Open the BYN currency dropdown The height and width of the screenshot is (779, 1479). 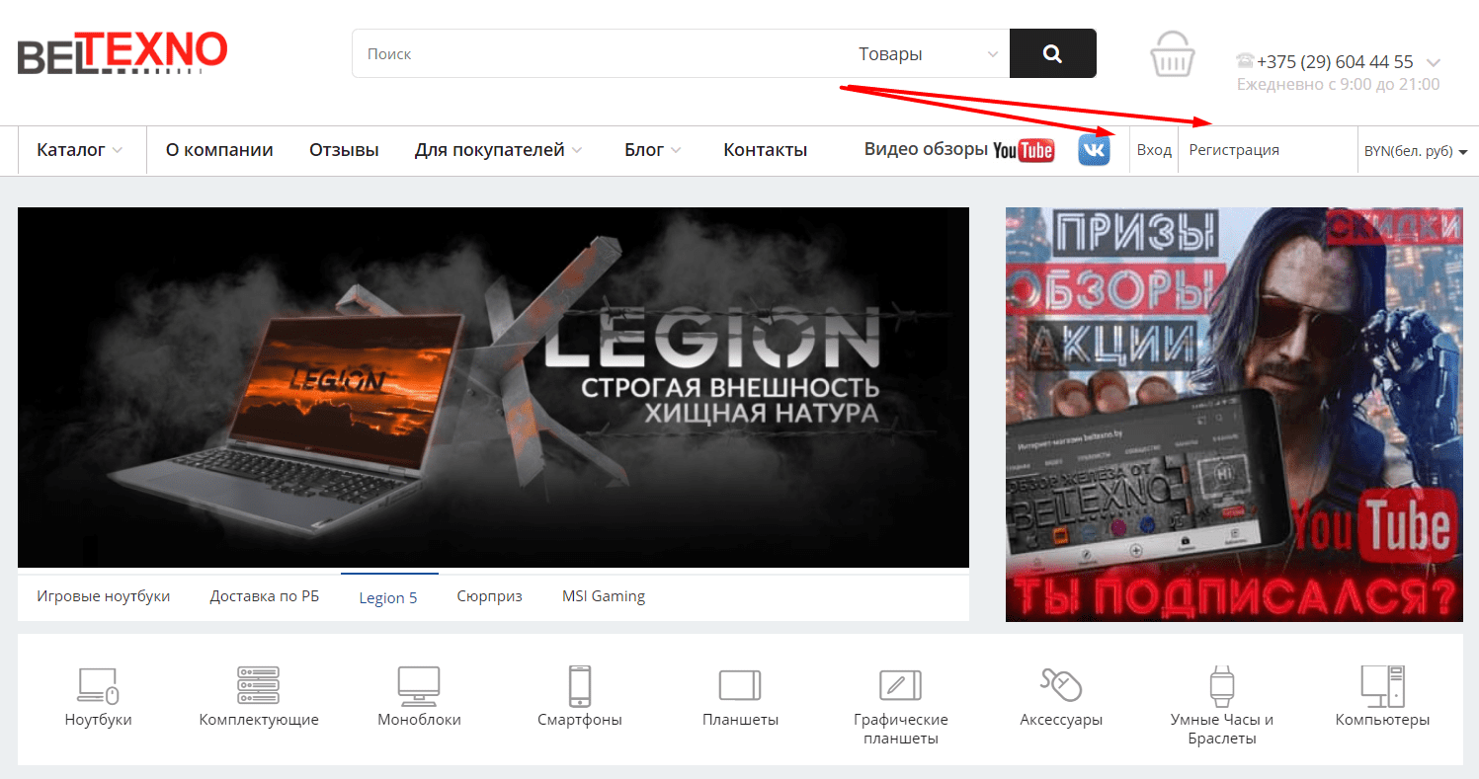[1415, 151]
